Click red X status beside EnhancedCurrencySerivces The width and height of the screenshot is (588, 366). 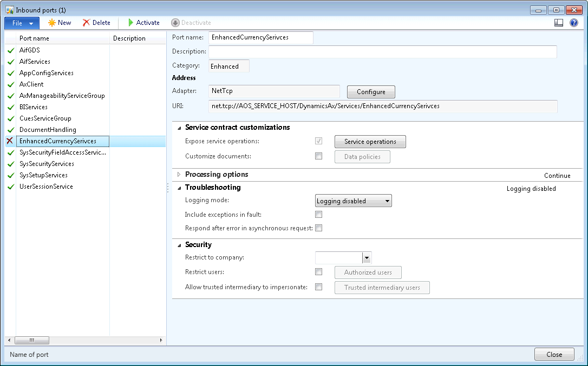(10, 141)
